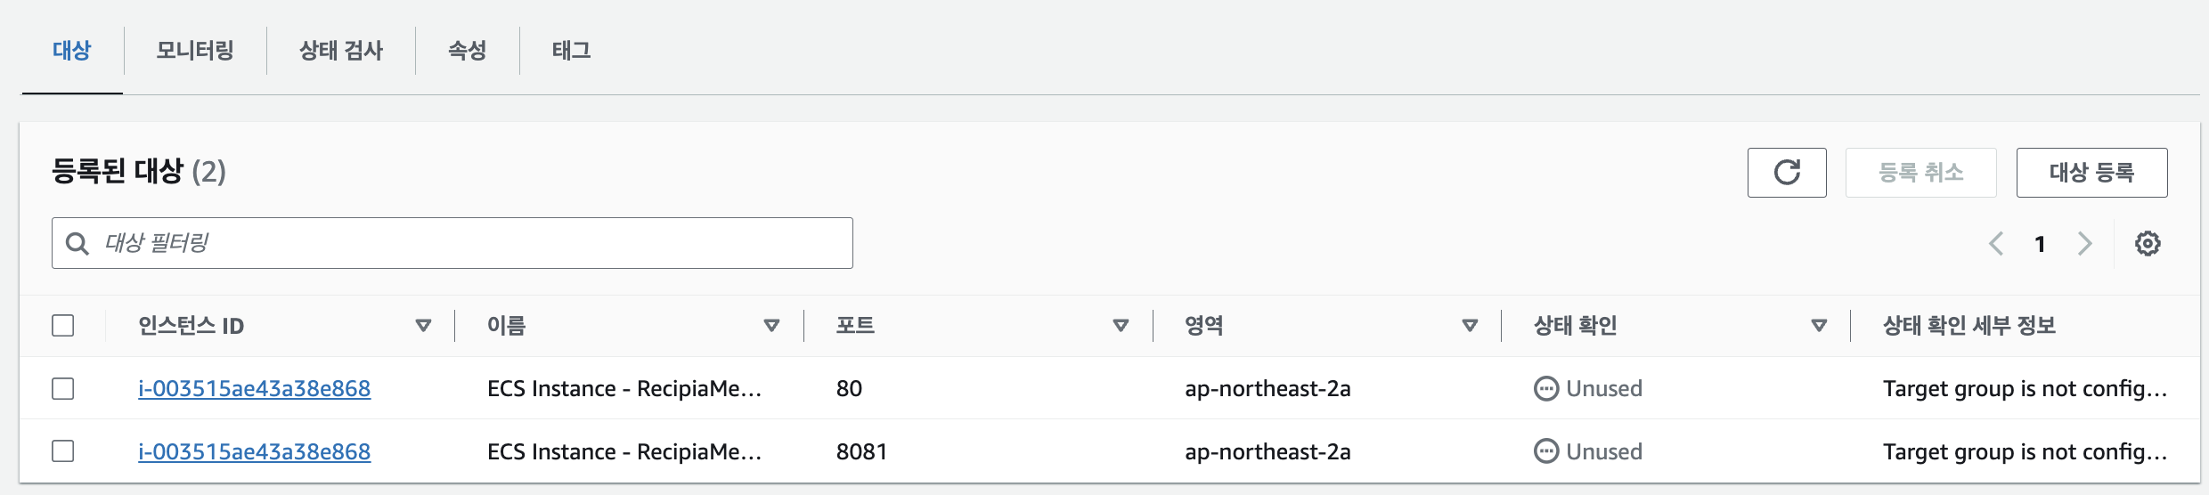Sort by 이름 column arrow
The height and width of the screenshot is (495, 2209).
click(x=772, y=326)
